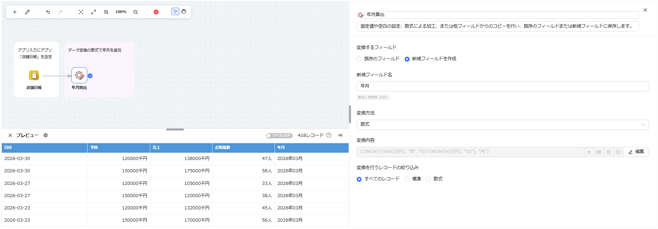Image resolution: width=658 pixels, height=229 pixels.
Task: Zoom in with the magnifier plus icon
Action: [x=106, y=12]
